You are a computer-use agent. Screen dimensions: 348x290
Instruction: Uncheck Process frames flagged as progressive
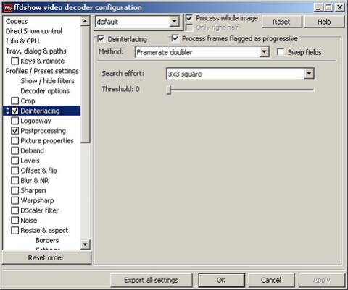point(175,38)
